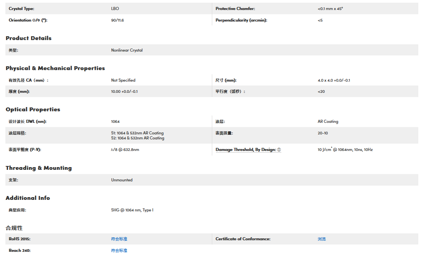Image resolution: width=421 pixels, height=258 pixels.
Task: Open the Reach 240 符合标准 link
Action: coord(119,251)
